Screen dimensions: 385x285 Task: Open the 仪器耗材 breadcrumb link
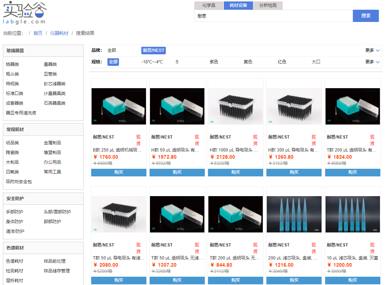[59, 33]
